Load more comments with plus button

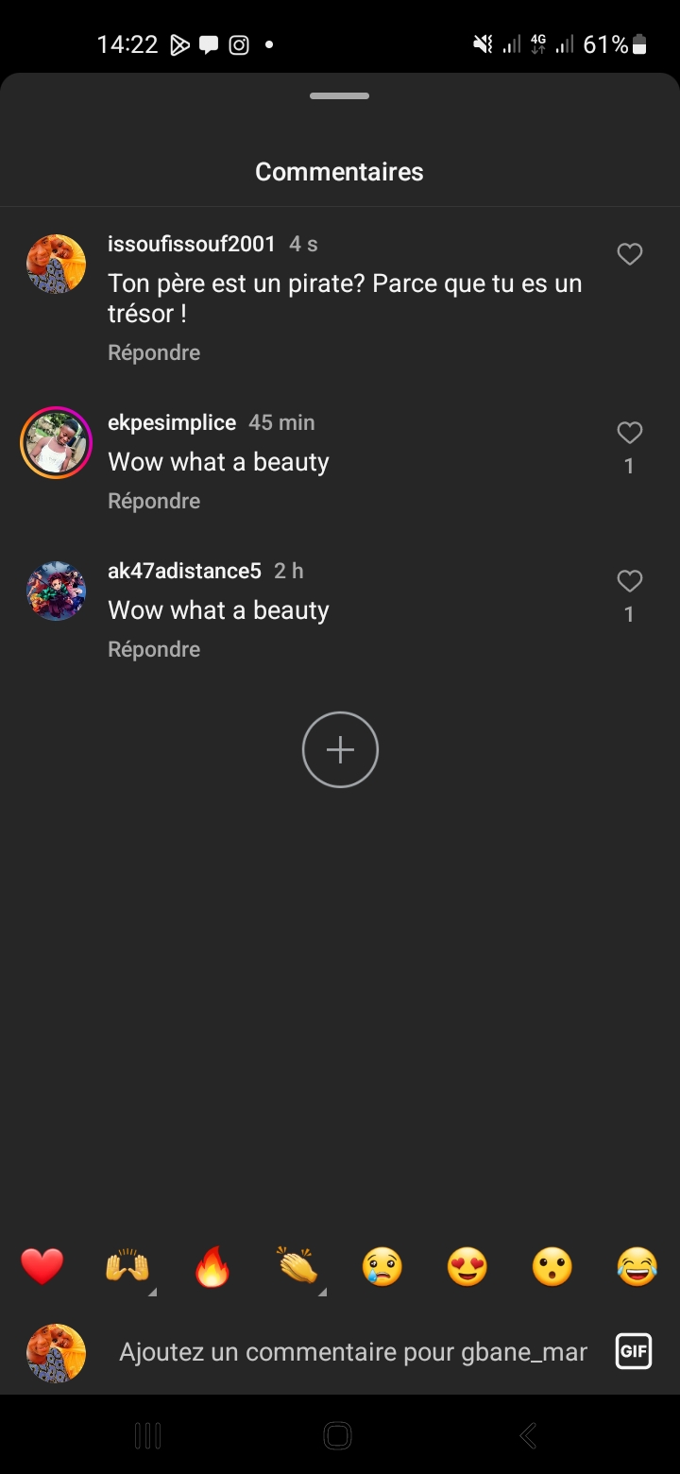pos(340,749)
